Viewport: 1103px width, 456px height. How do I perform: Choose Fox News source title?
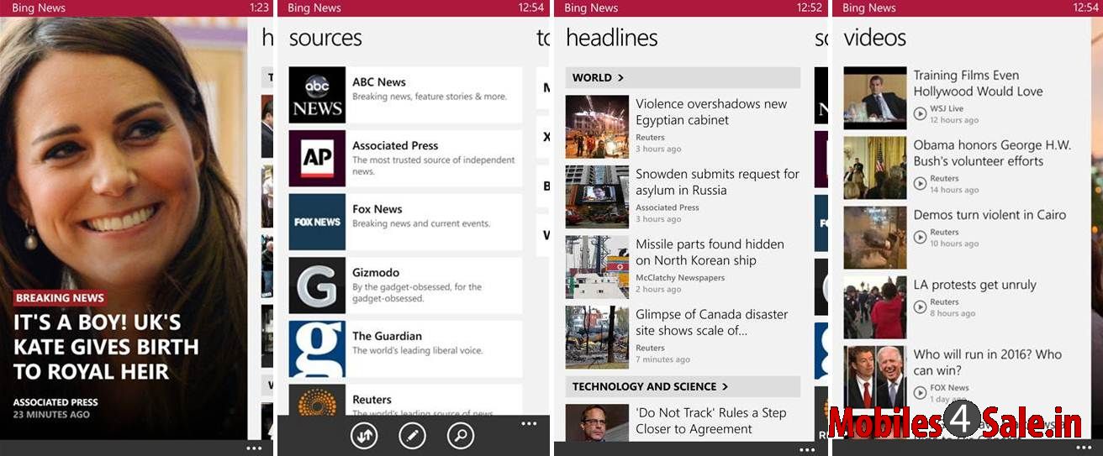(377, 209)
